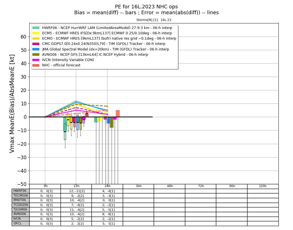Click the HWRF06 12h cell 12; -11[2]
Image resolution: width=293 pixels, height=230 pixels.
click(x=76, y=191)
